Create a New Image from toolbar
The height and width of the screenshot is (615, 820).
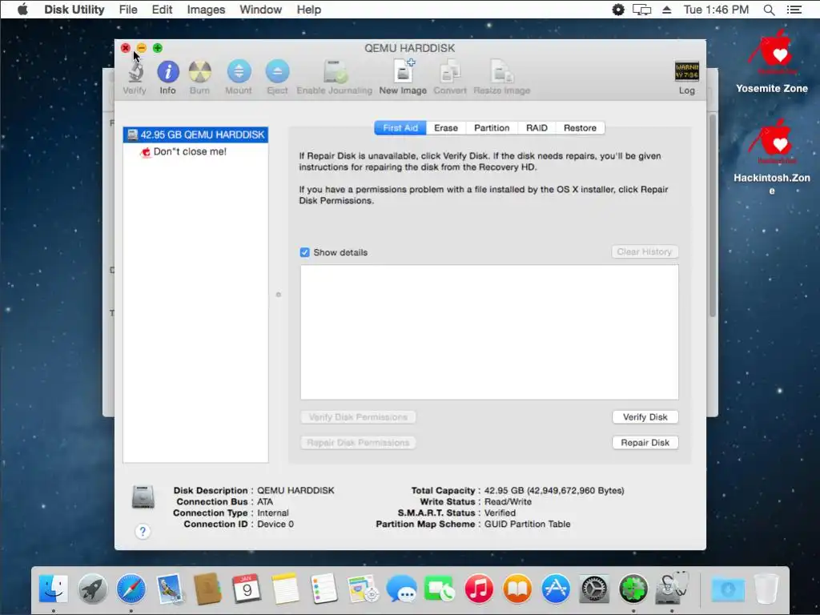[x=404, y=71]
